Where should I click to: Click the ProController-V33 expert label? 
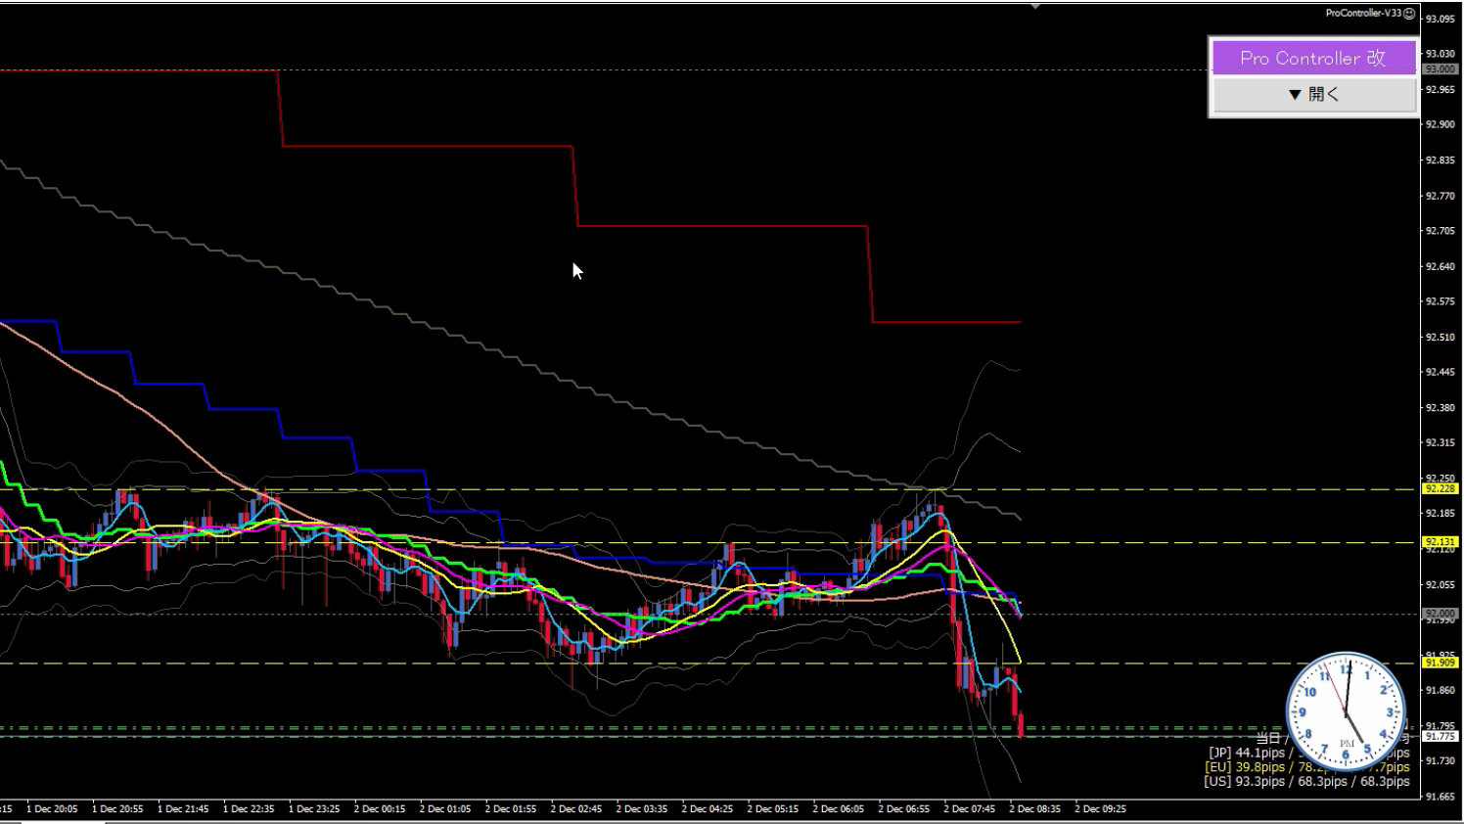pos(1363,14)
